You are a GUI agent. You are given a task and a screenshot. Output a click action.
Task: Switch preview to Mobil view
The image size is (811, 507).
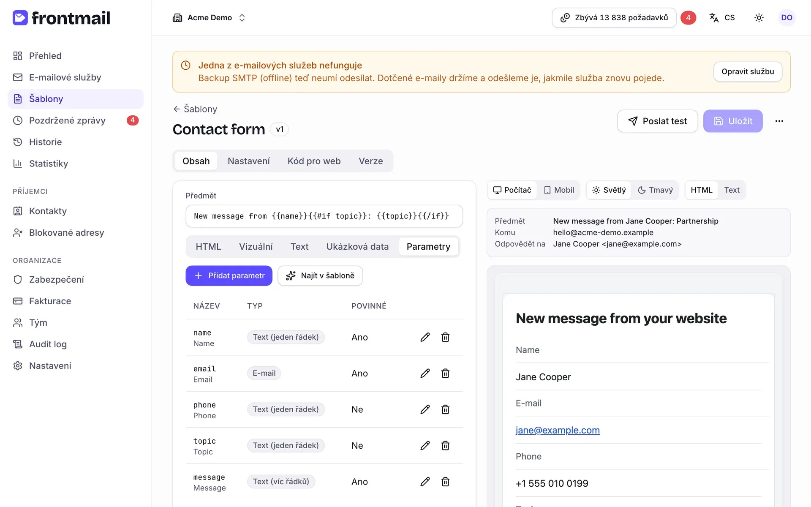[559, 190]
